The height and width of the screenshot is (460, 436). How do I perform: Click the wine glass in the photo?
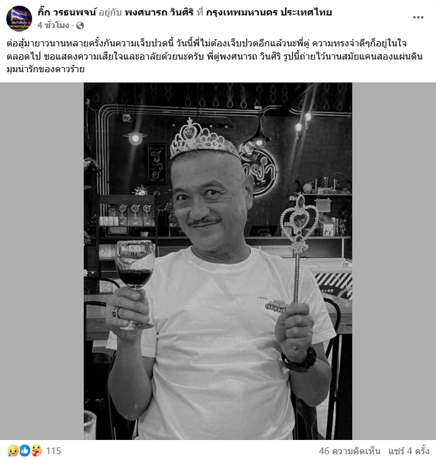pos(135,283)
